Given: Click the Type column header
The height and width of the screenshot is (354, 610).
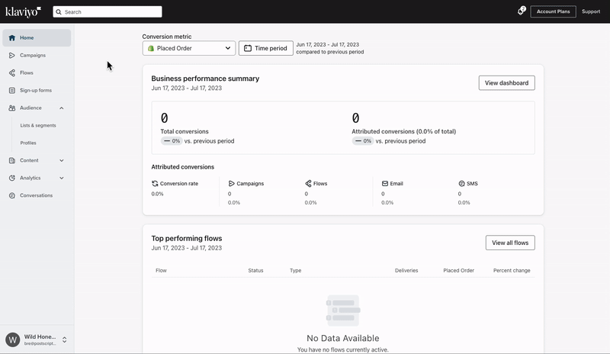Looking at the screenshot, I should click(295, 270).
